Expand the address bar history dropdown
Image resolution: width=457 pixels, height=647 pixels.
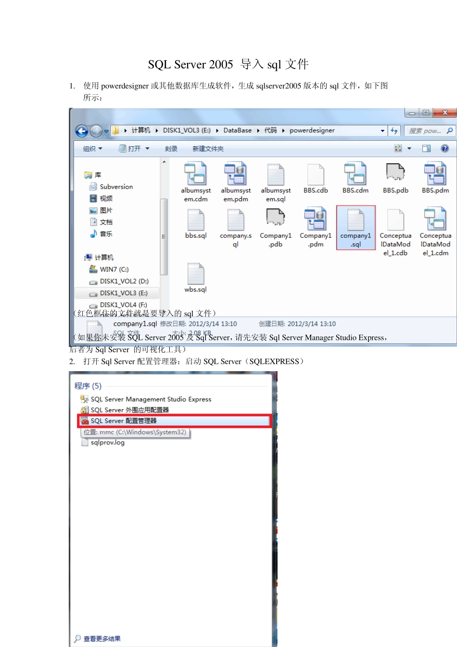coord(383,130)
